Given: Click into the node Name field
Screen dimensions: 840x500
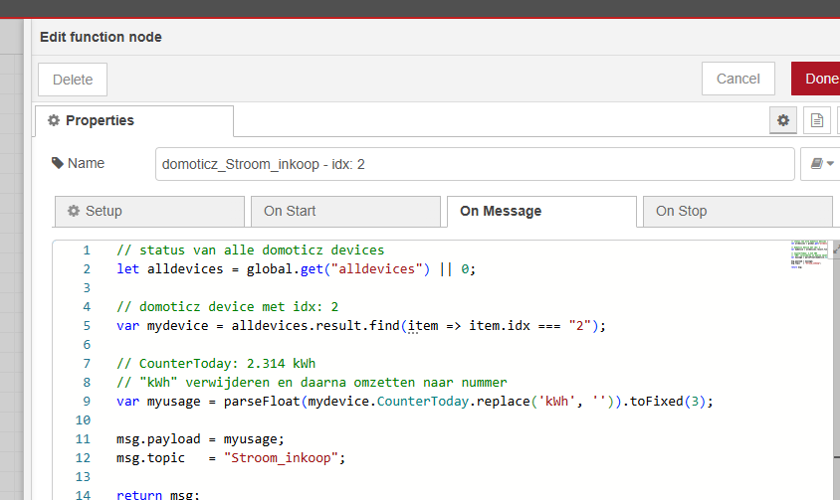Looking at the screenshot, I should (474, 164).
